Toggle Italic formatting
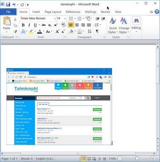The width and height of the screenshot is (160, 162). click(29, 25)
